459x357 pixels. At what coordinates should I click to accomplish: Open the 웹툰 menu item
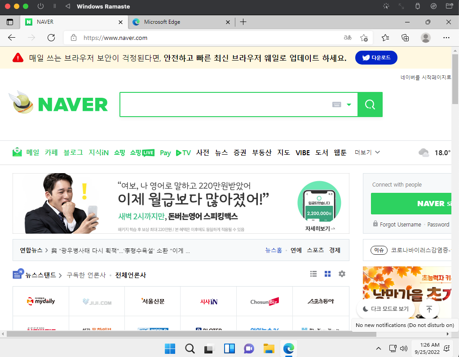point(340,152)
